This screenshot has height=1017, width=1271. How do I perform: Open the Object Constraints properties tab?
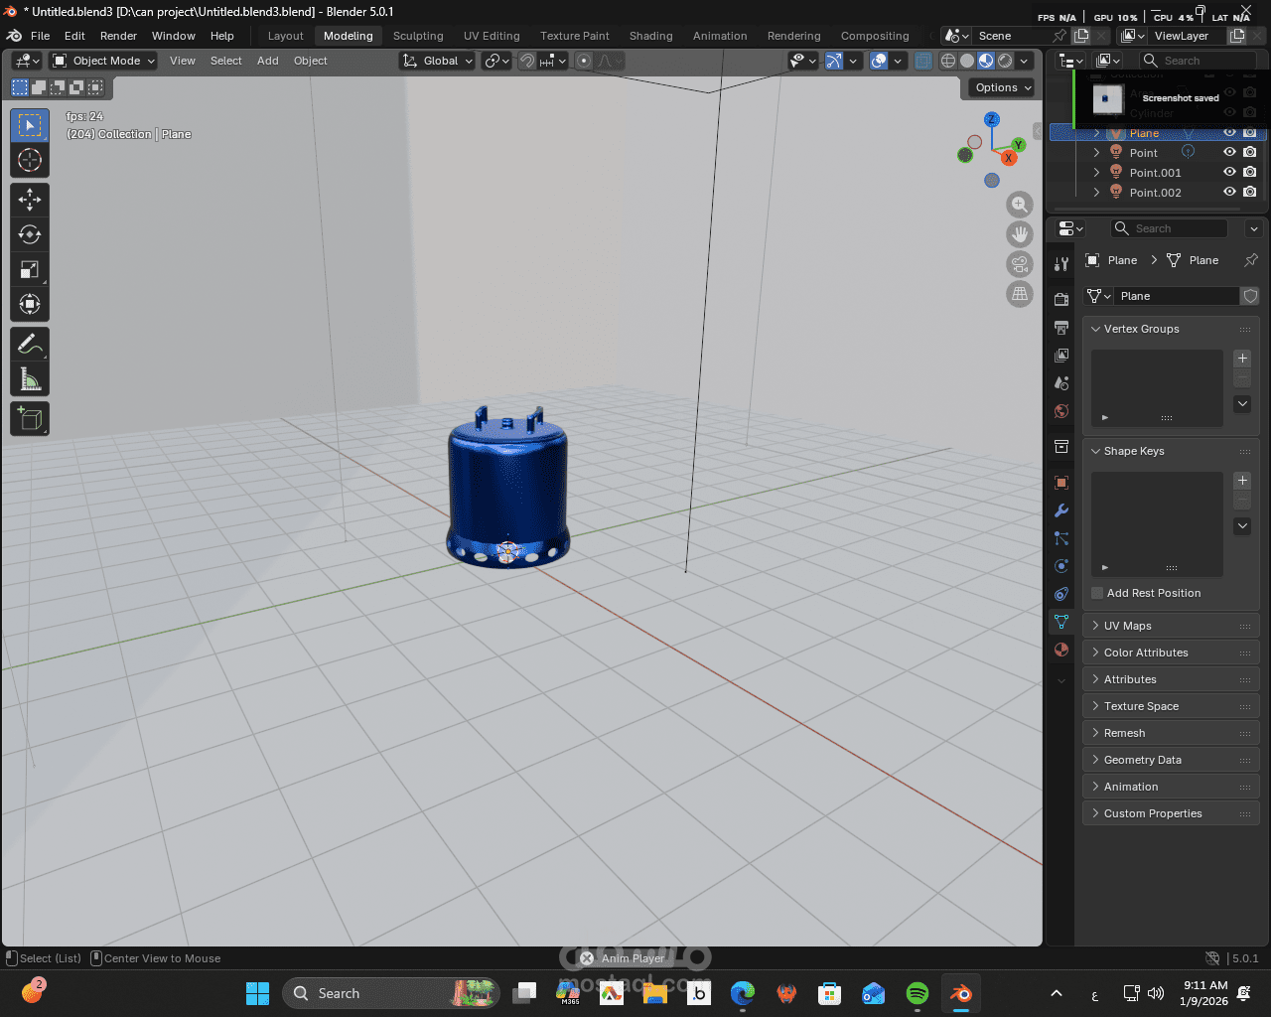click(1061, 594)
